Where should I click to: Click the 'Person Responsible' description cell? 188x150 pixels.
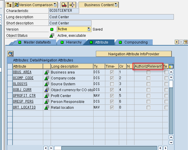coord(72,101)
